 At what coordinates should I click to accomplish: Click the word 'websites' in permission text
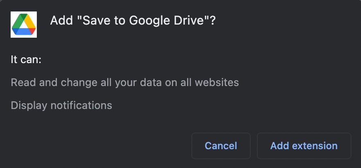[217, 82]
